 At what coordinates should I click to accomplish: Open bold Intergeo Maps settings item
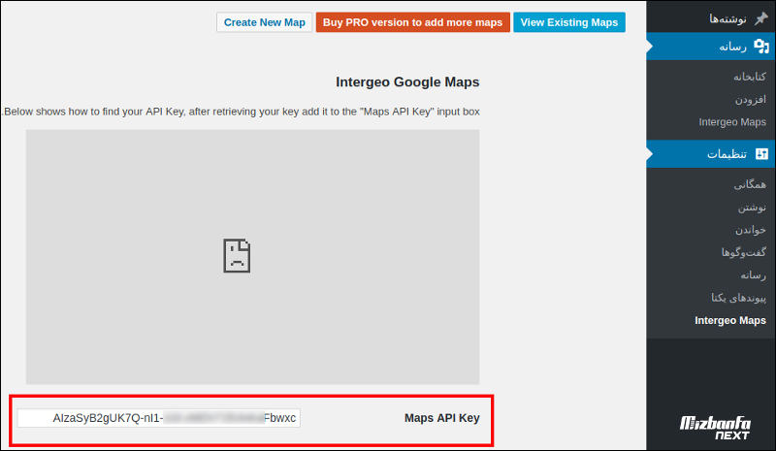[730, 320]
